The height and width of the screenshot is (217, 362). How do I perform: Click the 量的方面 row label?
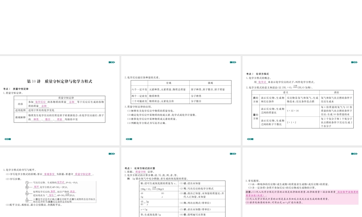tap(256, 116)
